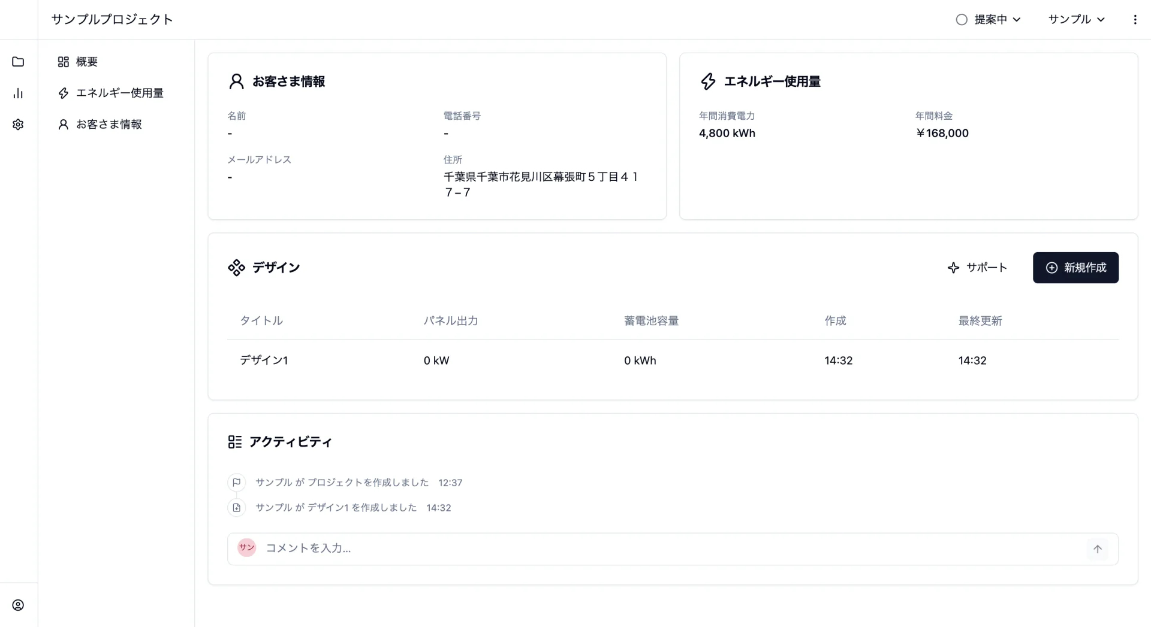Viewport: 1151px width, 627px height.
Task: Click the 蓄電池容量 column header
Action: click(x=651, y=321)
